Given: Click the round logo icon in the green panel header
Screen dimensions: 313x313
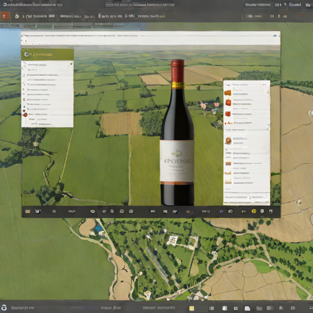Looking at the screenshot, I should pos(26,54).
